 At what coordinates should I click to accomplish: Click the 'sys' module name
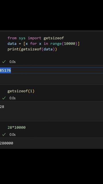[x=22, y=38]
